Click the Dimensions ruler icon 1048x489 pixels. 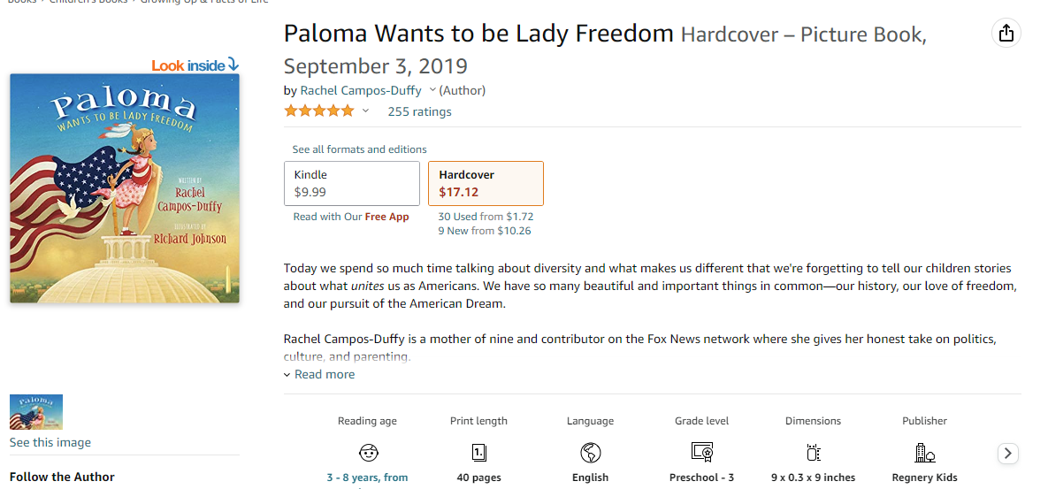click(814, 453)
